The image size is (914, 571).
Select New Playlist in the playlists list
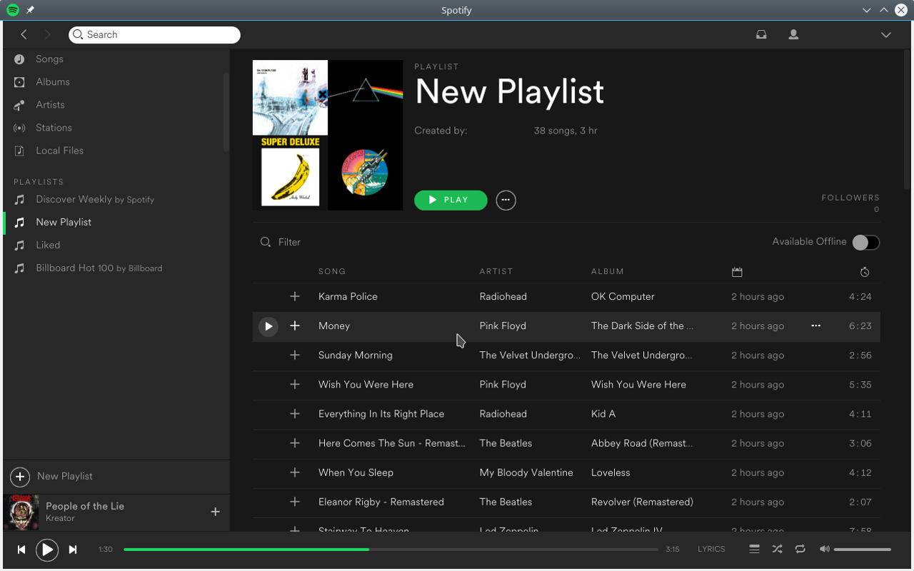tap(64, 222)
